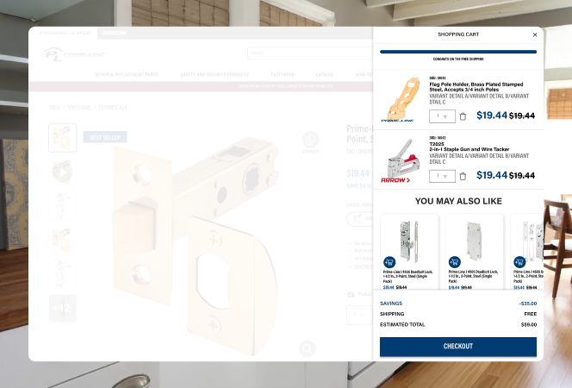Viewport: 572px width, 388px height.
Task: Click the free shipping progress bar
Action: [458, 52]
